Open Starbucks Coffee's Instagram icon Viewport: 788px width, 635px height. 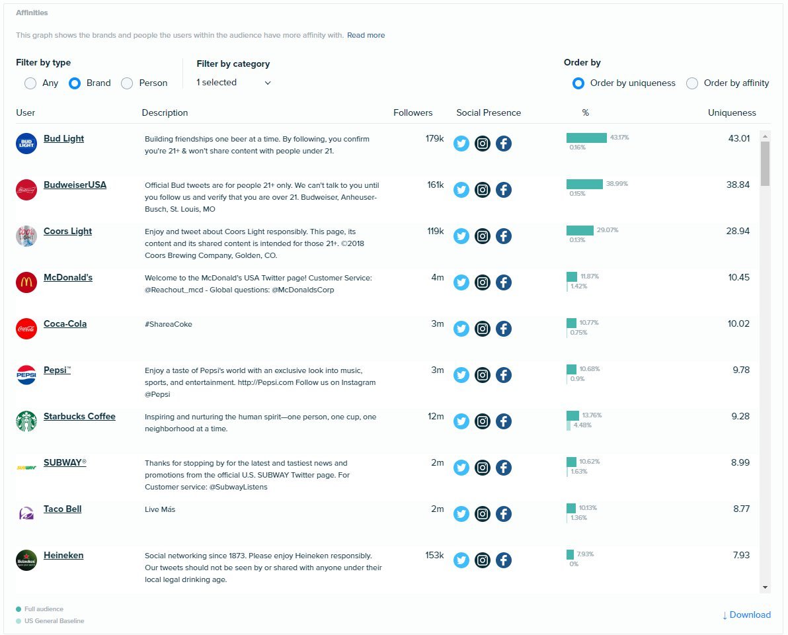coord(483,421)
